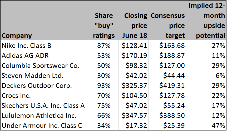Select the Columbia Sportswear Co. cell
The image size is (227, 131).
(x=40, y=66)
